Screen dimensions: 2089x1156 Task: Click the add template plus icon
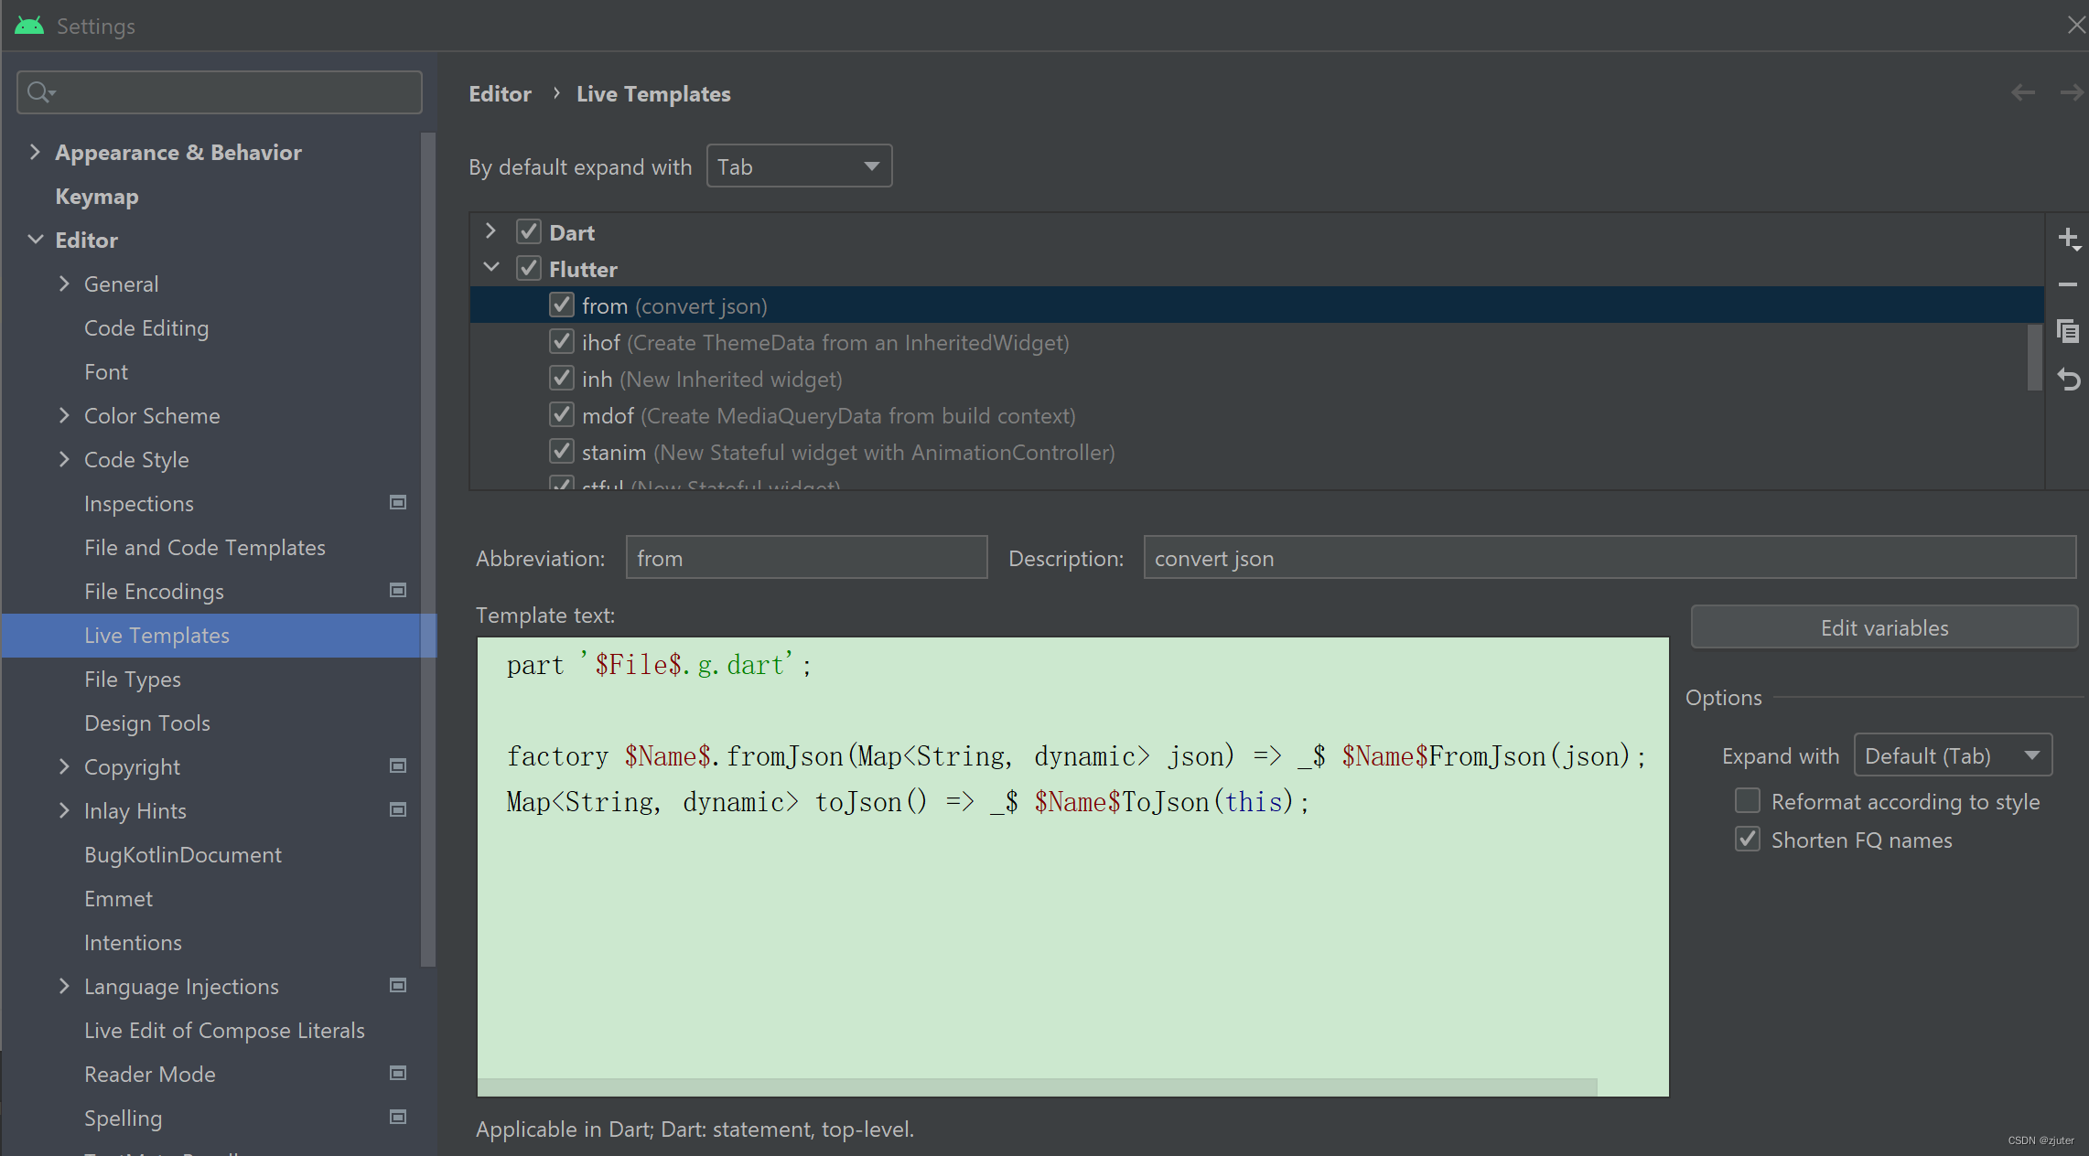2068,239
